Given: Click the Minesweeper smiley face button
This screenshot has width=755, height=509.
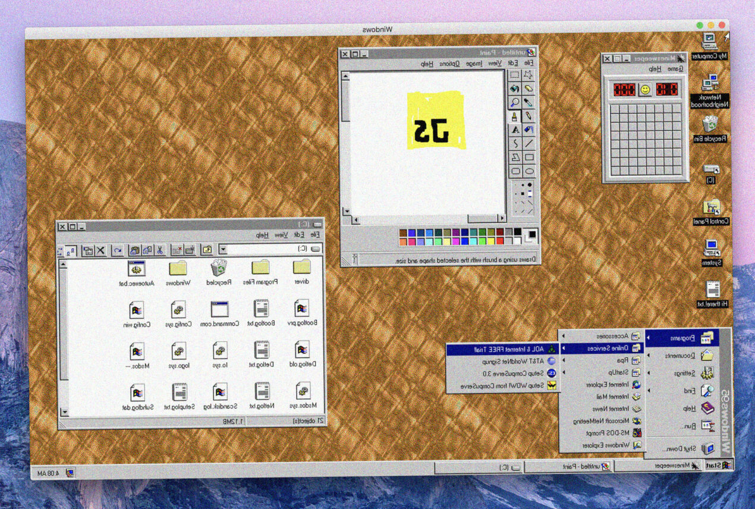Looking at the screenshot, I should pos(645,90).
